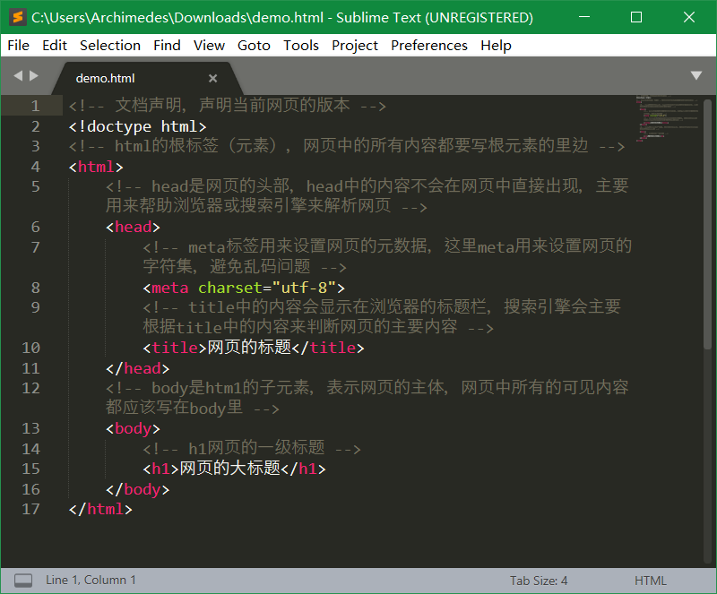717x594 pixels.
Task: Select the demo.html tab
Action: (x=105, y=78)
